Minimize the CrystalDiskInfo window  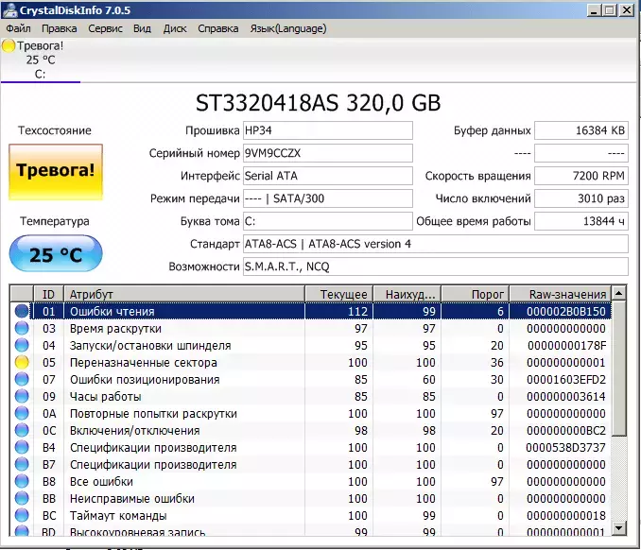[x=594, y=10]
